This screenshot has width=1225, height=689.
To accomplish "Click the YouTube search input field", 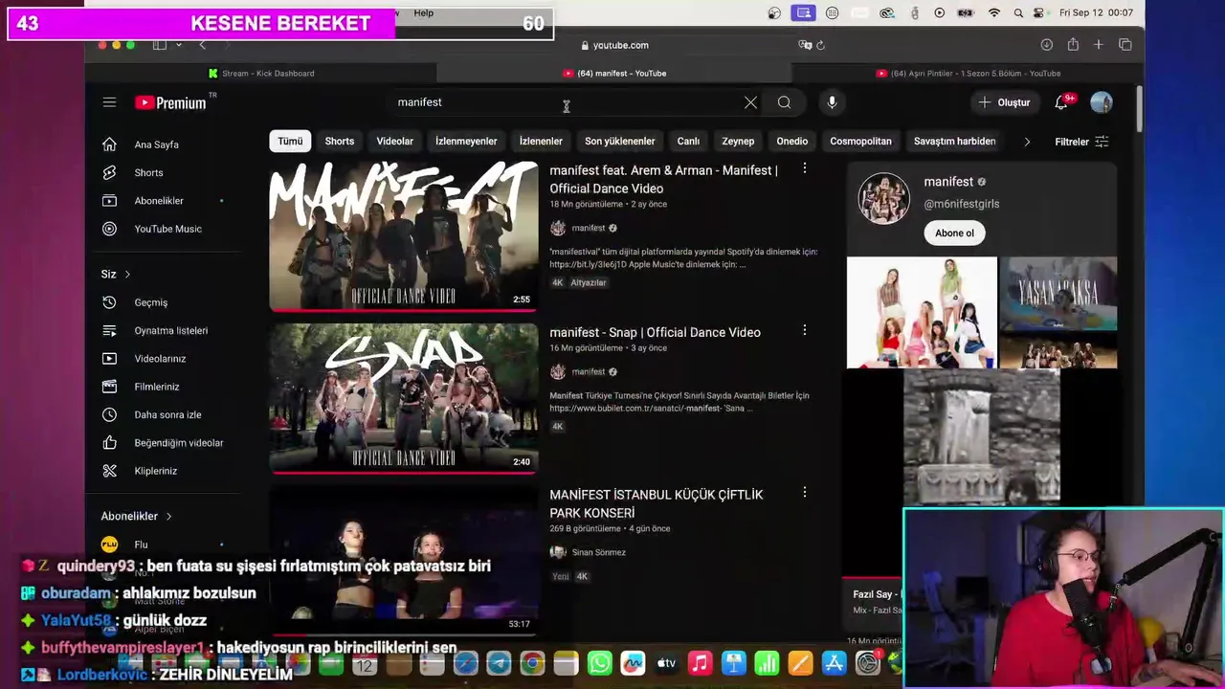I will coord(565,102).
